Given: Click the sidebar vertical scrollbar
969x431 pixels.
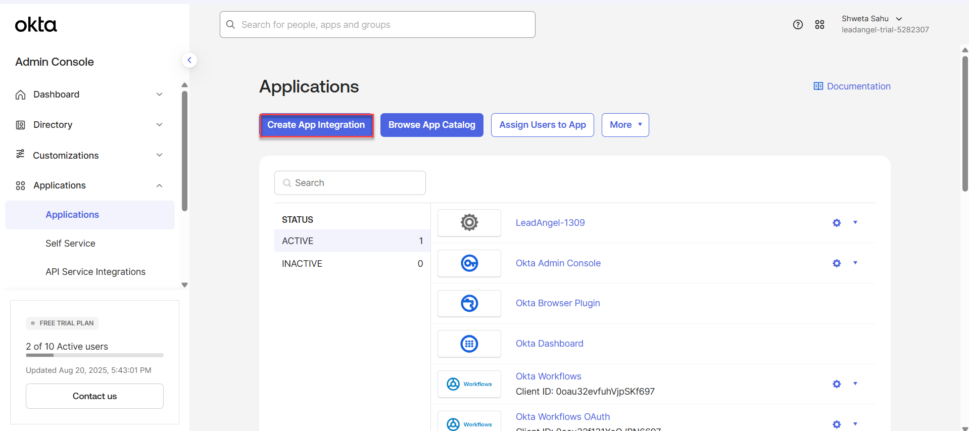Looking at the screenshot, I should (184, 151).
